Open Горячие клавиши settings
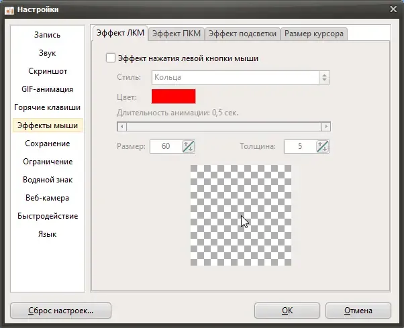 coord(48,107)
